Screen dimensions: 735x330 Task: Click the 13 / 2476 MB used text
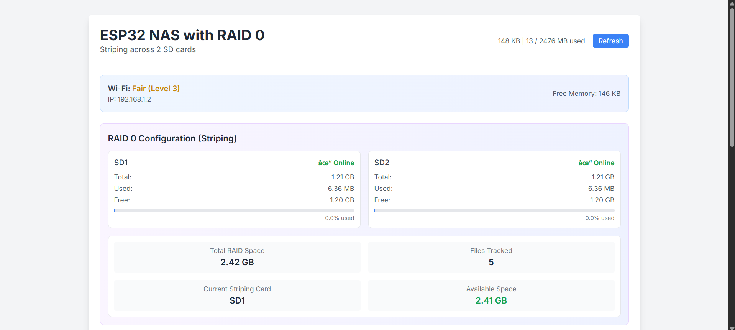[555, 41]
